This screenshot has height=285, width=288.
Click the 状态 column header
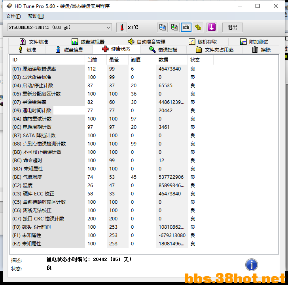(201, 60)
